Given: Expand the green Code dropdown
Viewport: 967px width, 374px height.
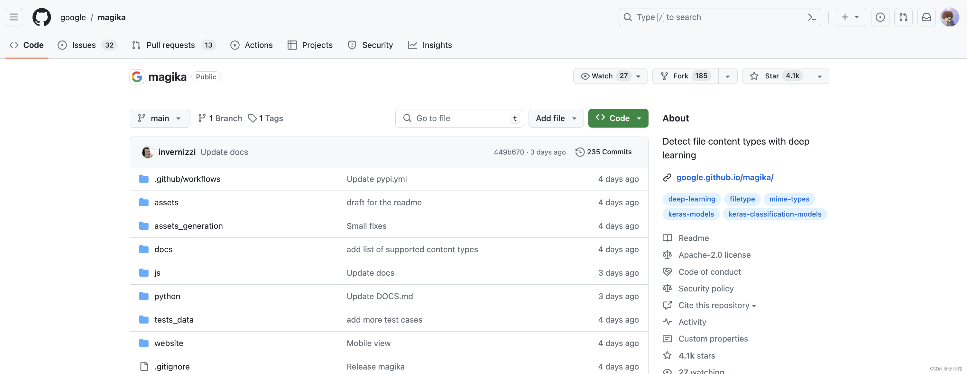Looking at the screenshot, I should pos(618,118).
